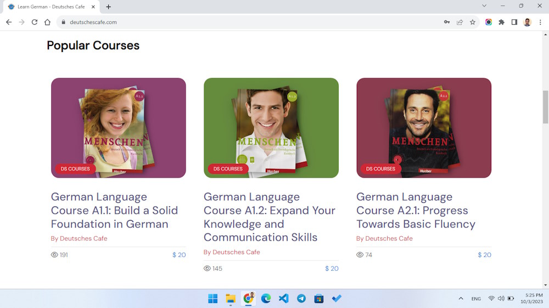The height and width of the screenshot is (308, 549).
Task: Click the eye icon with 191 views
Action: coord(54,255)
